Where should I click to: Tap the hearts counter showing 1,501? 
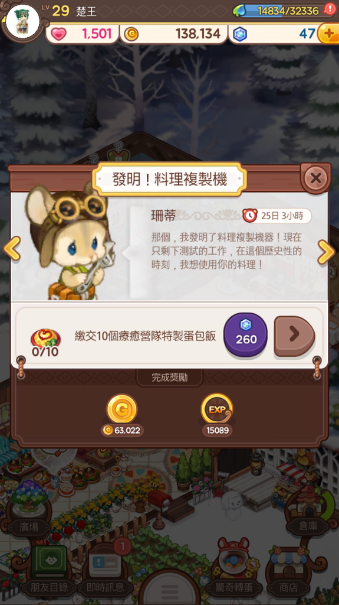pyautogui.click(x=82, y=34)
